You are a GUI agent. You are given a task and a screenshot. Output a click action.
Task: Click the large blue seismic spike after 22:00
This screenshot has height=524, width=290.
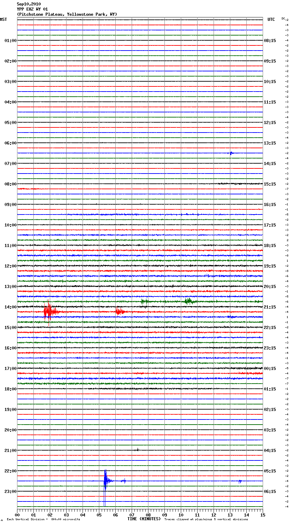(x=105, y=481)
